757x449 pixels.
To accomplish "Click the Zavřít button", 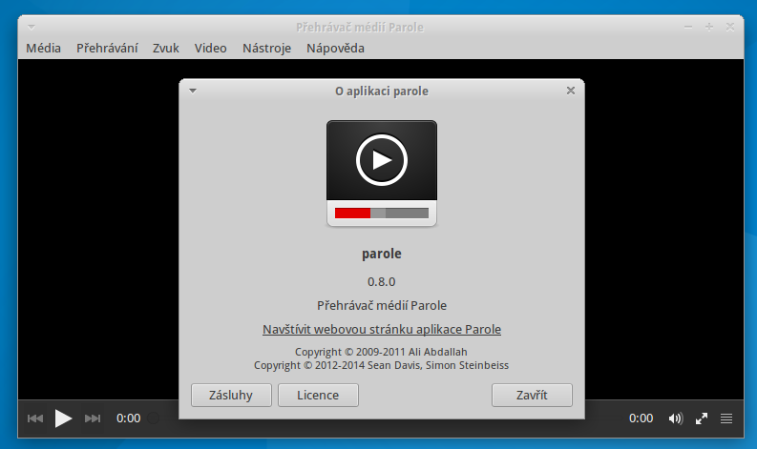I will (x=532, y=395).
